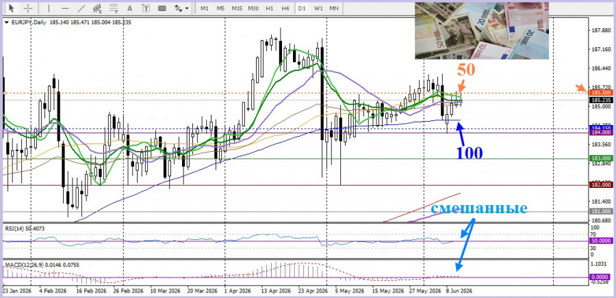Screen dimensions: 616x298
Task: Click the 10 Mar 2026 date label
Action: (166, 291)
